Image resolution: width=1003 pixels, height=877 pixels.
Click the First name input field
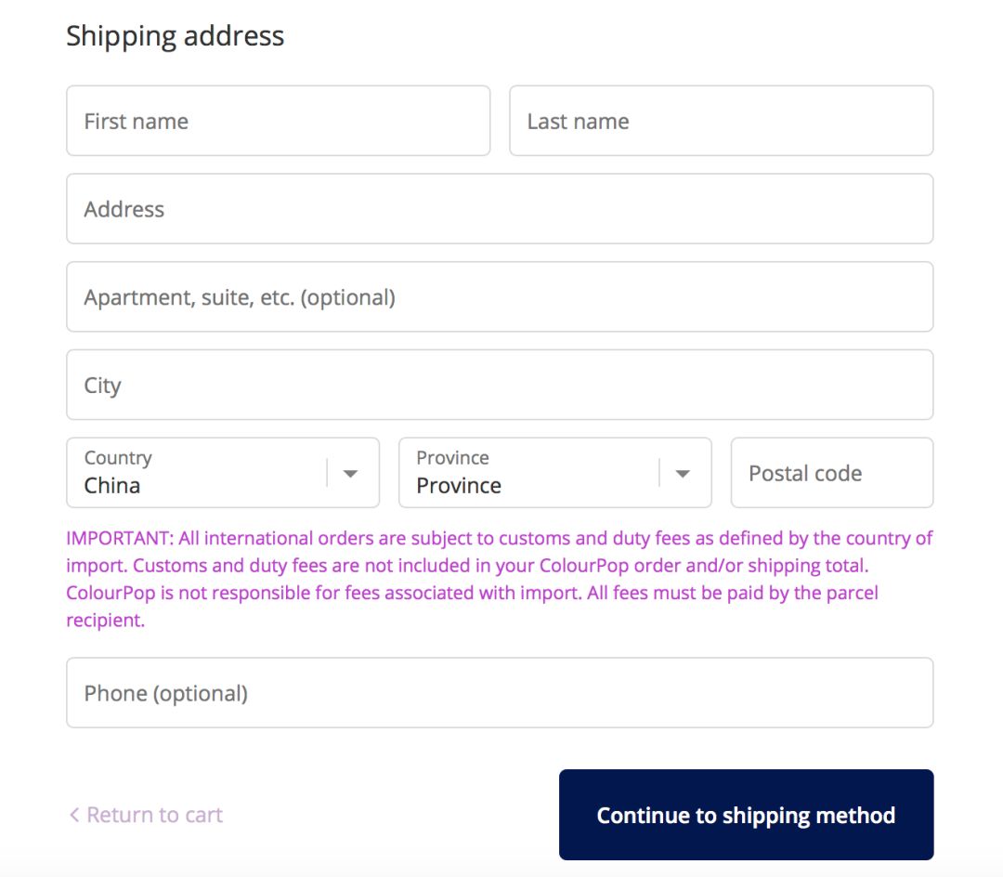[278, 121]
